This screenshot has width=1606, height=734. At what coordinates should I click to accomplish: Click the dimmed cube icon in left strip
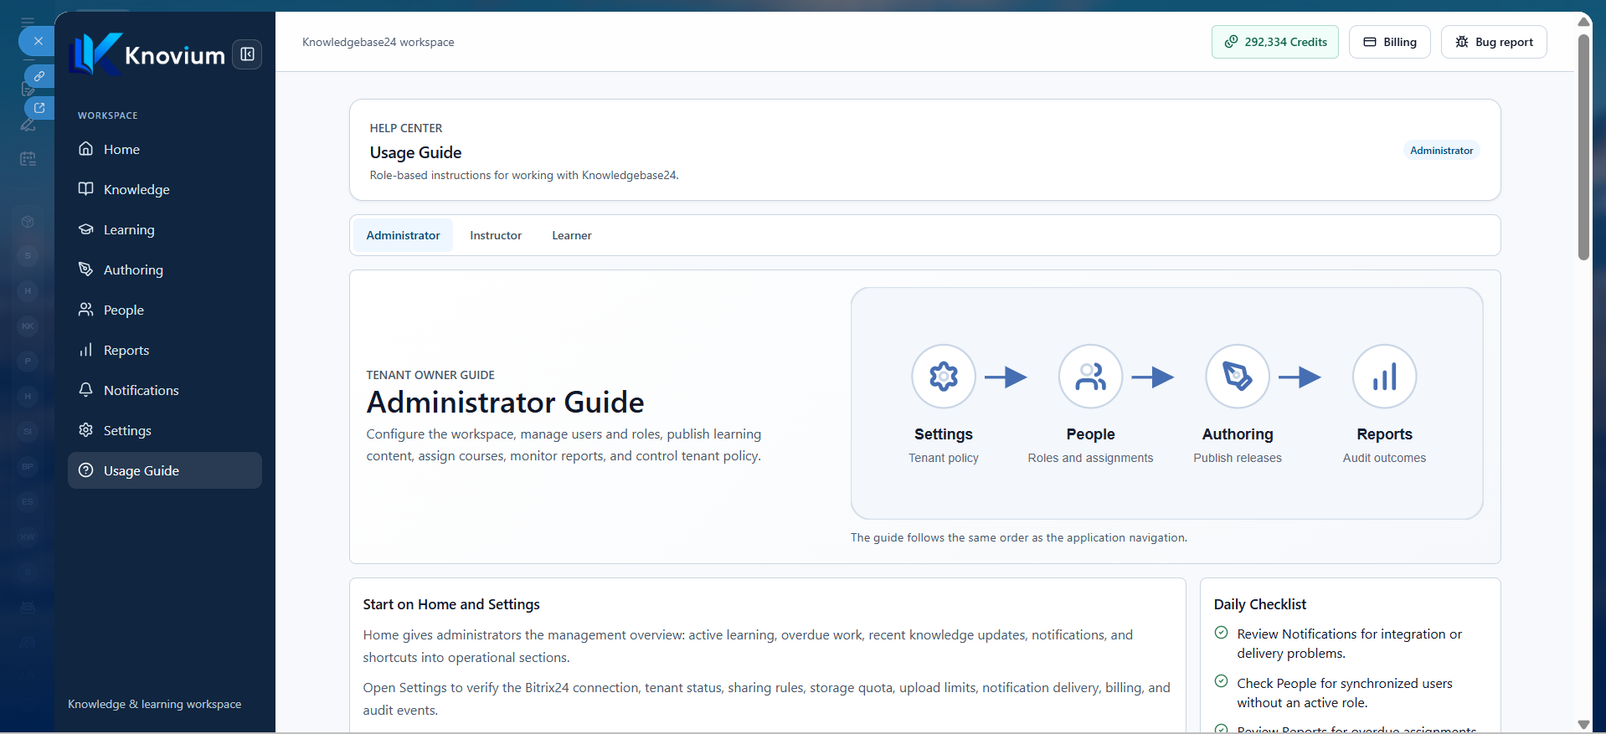point(28,222)
